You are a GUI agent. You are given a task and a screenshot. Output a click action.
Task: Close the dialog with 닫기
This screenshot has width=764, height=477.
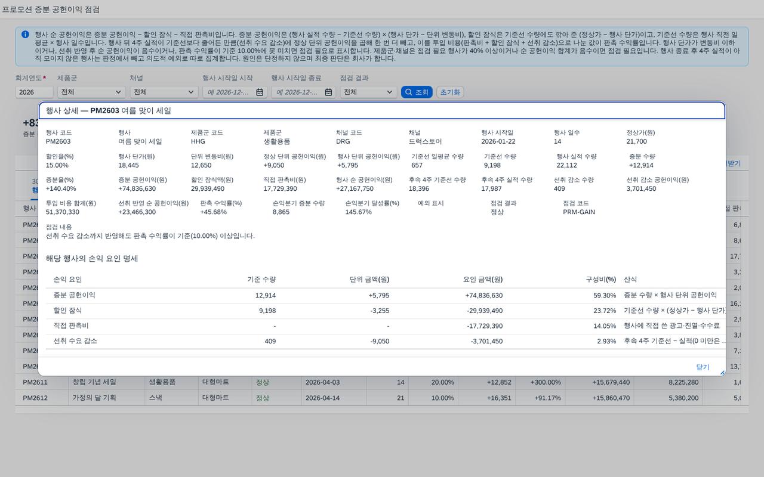tap(703, 367)
